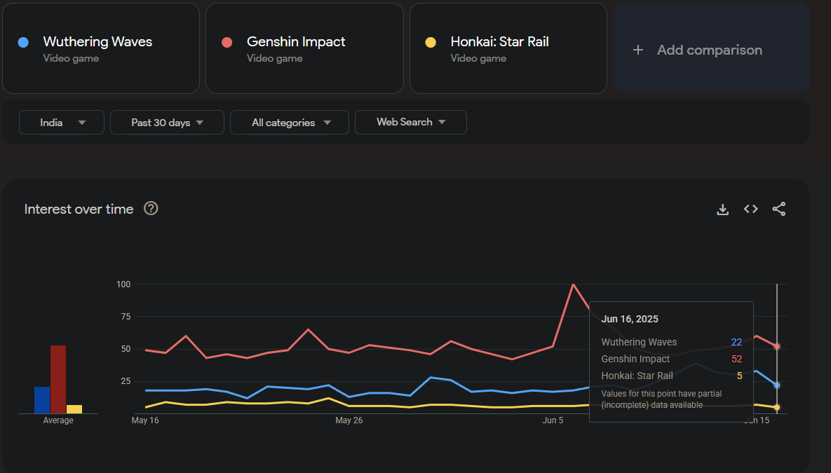Click the blue average bar
The width and height of the screenshot is (831, 473).
pyautogui.click(x=42, y=400)
